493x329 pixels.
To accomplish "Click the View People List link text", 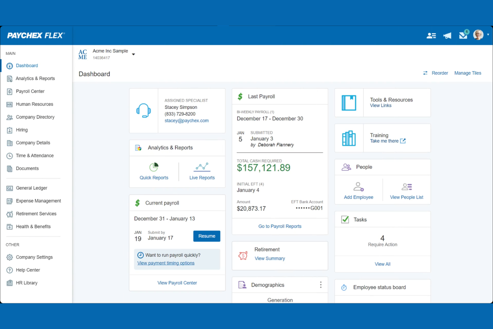I will point(407,197).
